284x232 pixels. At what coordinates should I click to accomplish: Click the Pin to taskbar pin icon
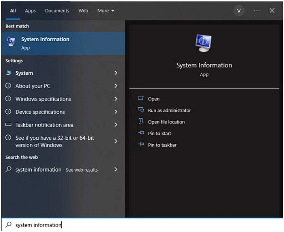(x=141, y=145)
